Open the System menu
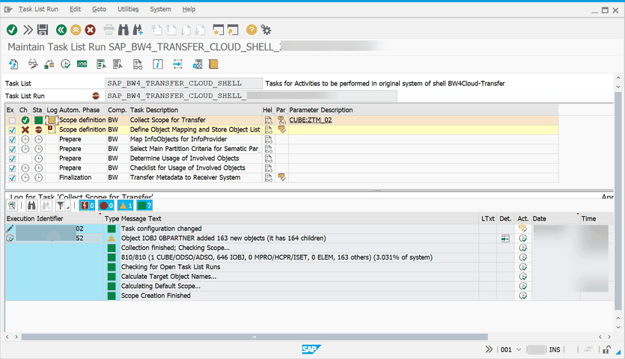625x359 pixels. pyautogui.click(x=160, y=9)
